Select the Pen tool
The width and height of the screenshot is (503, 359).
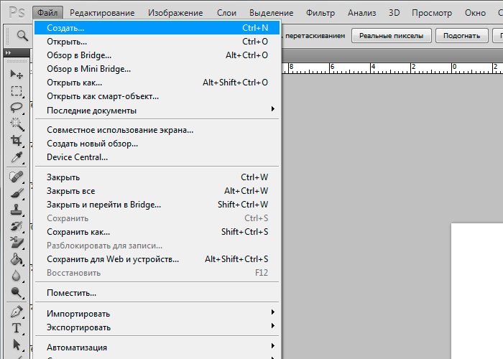click(x=16, y=312)
